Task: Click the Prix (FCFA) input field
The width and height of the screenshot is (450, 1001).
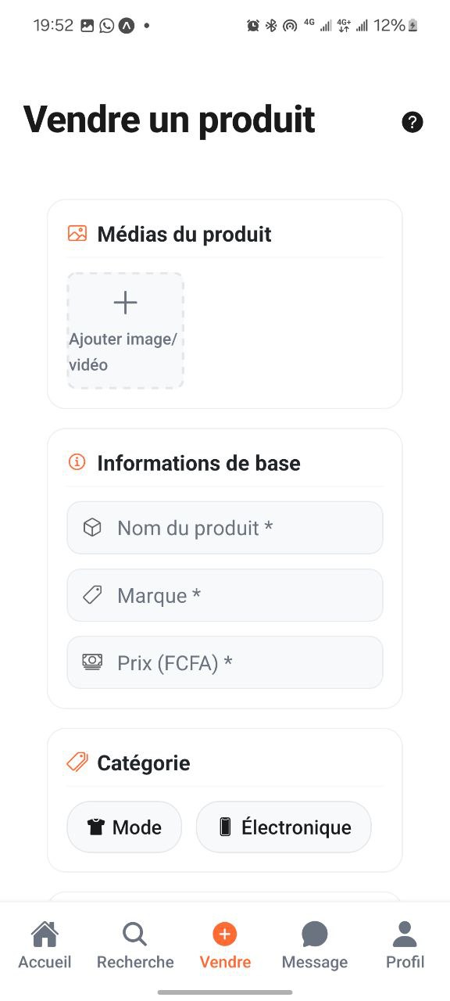Action: pos(224,662)
